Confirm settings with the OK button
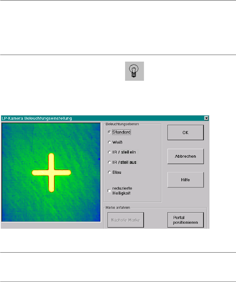The image size is (236, 282). [186, 133]
